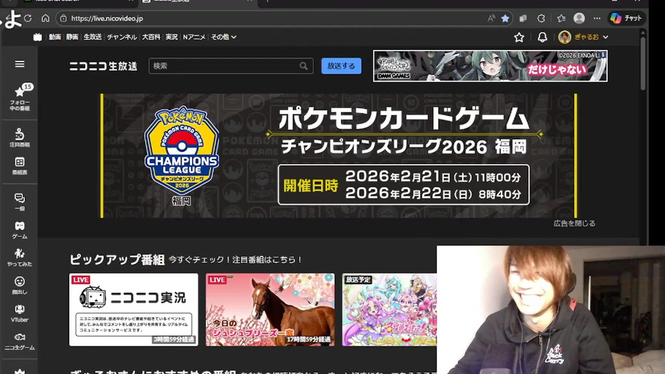
Task: Open browser favorites list icon
Action: [x=561, y=18]
